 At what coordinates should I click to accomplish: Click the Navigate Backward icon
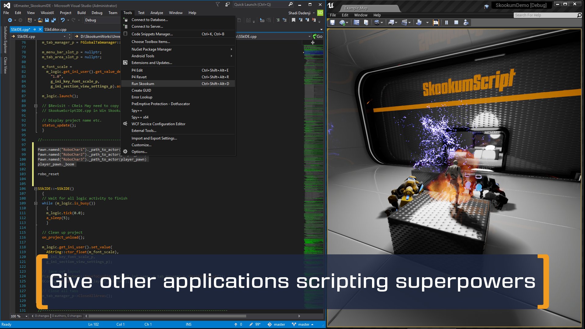click(x=10, y=20)
